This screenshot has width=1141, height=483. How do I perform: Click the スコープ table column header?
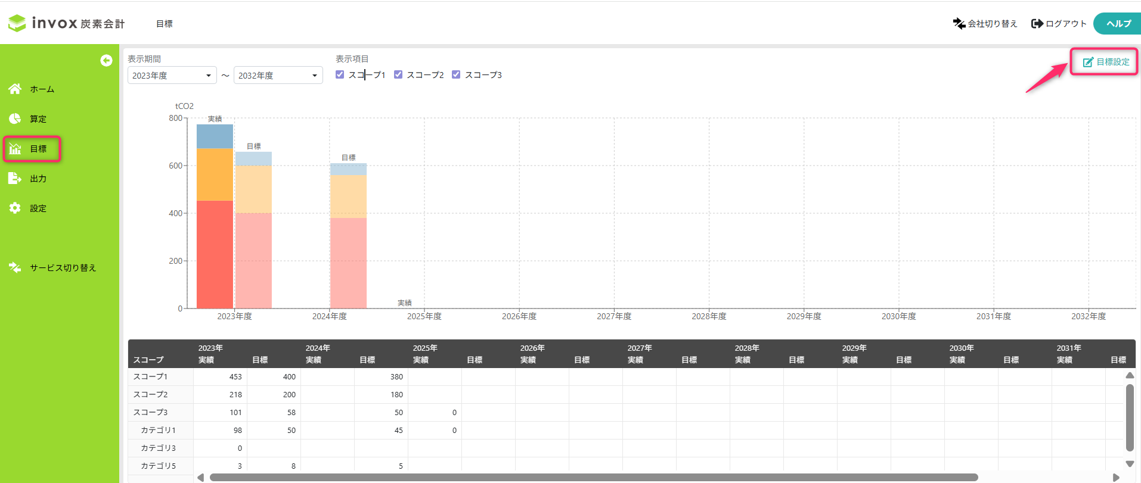(x=148, y=360)
